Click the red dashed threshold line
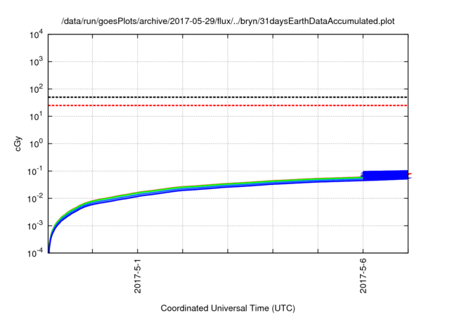450x315 pixels. pos(228,105)
